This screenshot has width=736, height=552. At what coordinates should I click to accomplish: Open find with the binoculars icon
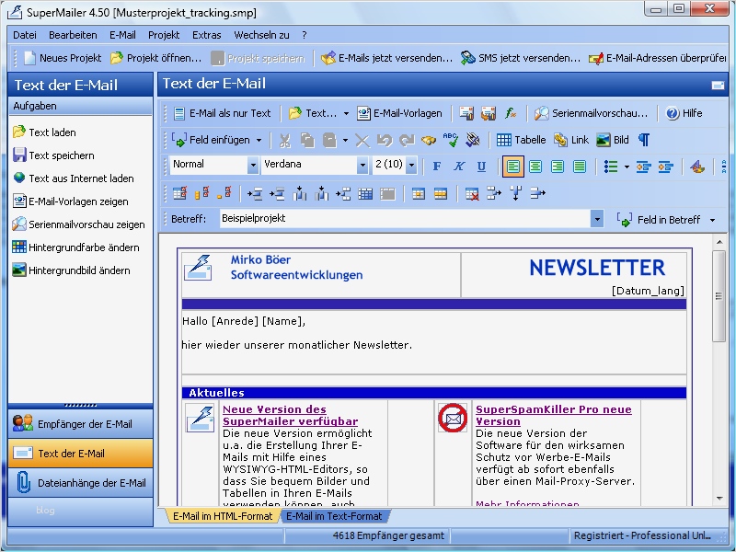429,141
